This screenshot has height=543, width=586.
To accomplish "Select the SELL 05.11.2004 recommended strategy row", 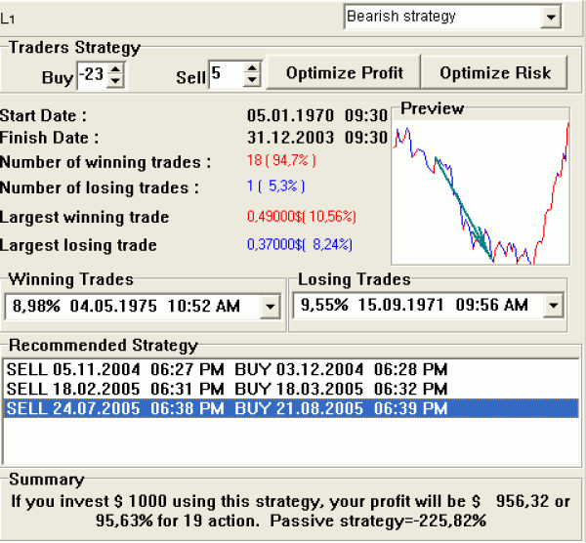I will click(x=227, y=370).
